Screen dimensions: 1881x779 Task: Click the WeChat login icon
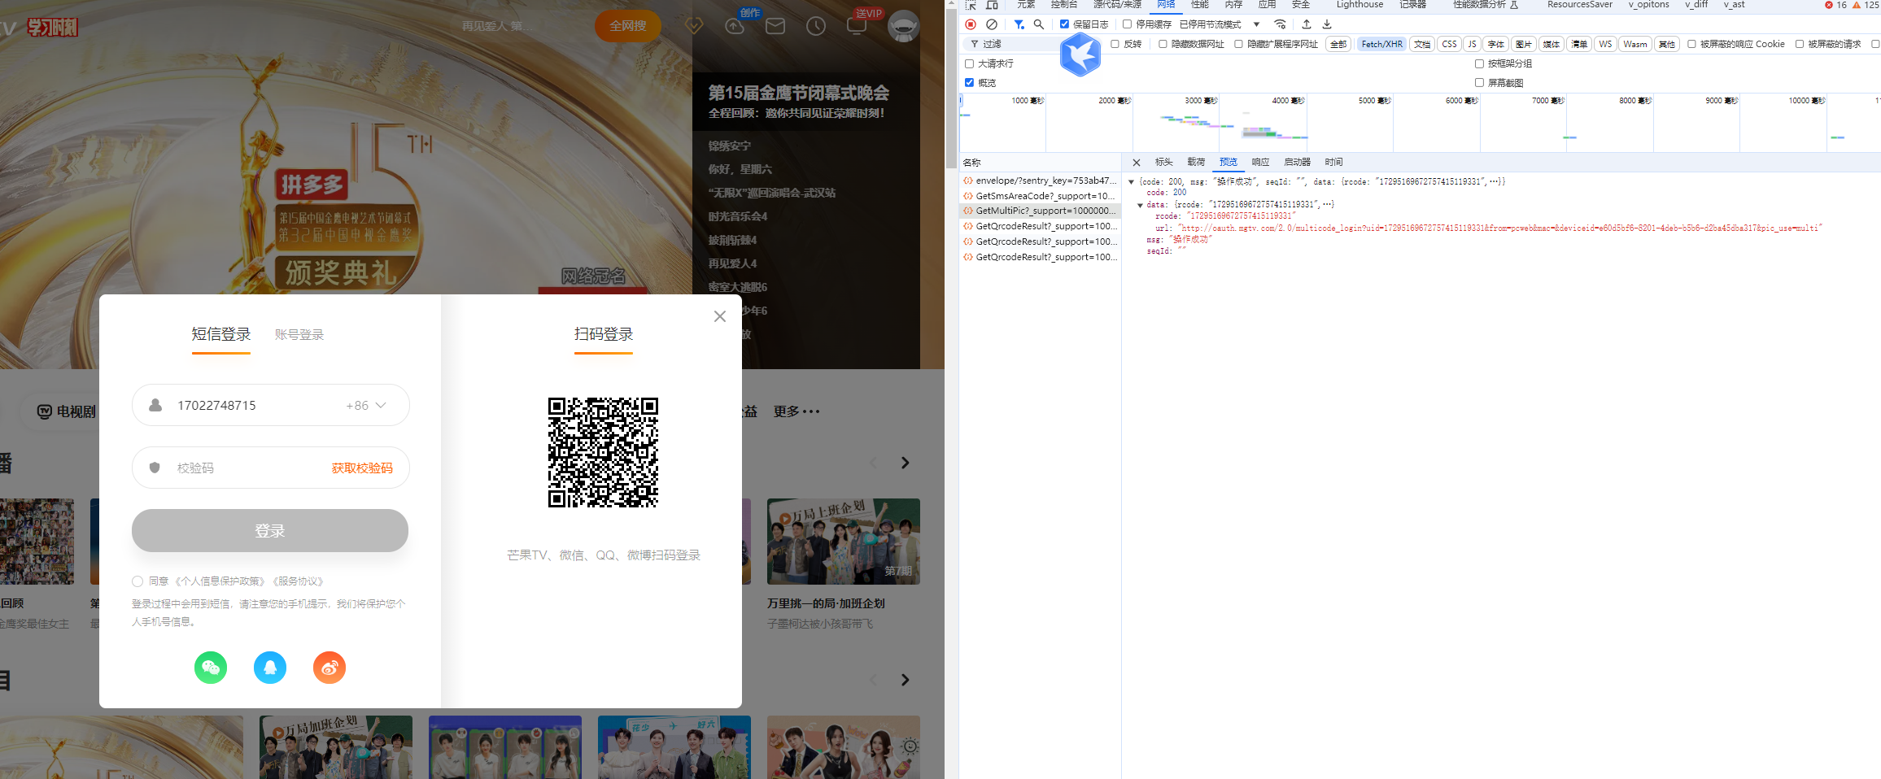coord(211,668)
